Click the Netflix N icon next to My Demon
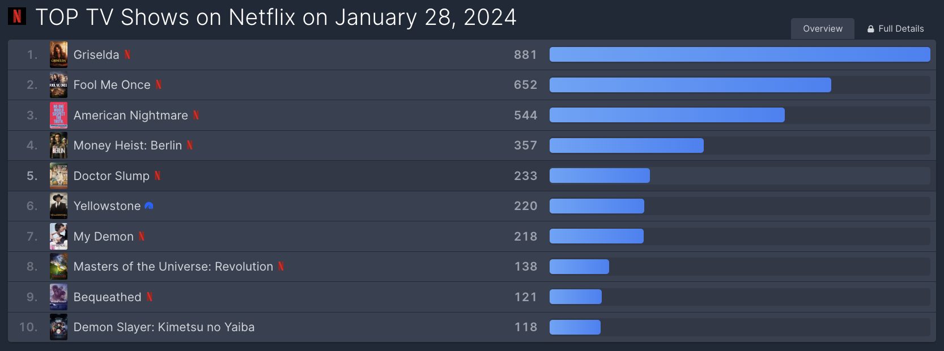This screenshot has height=351, width=944. (142, 237)
